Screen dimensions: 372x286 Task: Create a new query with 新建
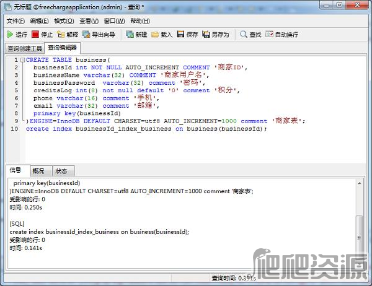tap(136, 35)
